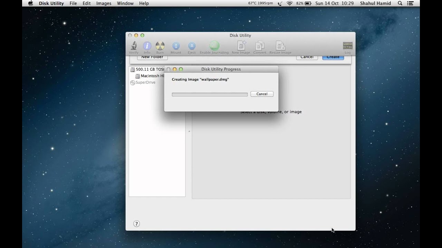Open the Images menu
Screen dimensions: 442x248
point(104,3)
